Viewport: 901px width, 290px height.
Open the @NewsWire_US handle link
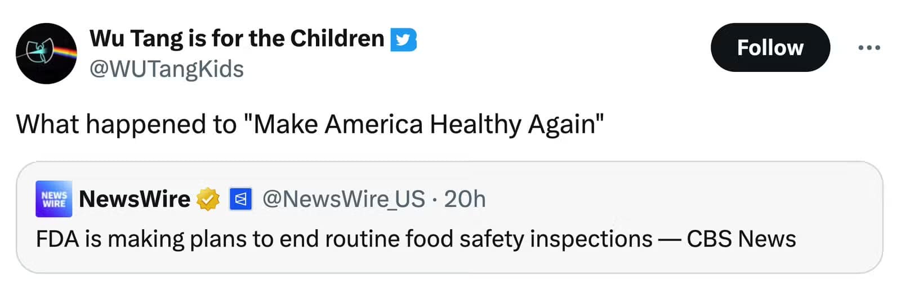pyautogui.click(x=344, y=199)
